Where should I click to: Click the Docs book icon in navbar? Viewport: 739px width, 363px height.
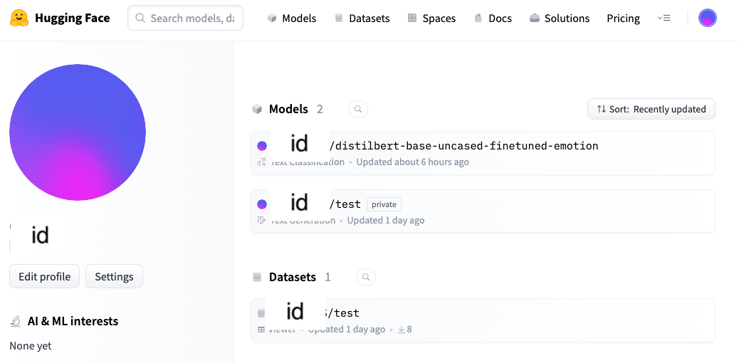pos(478,19)
